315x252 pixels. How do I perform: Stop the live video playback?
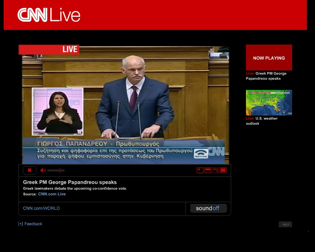[x=30, y=170]
